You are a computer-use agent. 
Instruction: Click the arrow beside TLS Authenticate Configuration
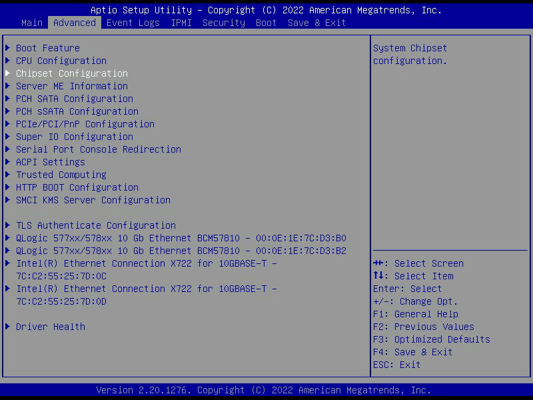7,225
